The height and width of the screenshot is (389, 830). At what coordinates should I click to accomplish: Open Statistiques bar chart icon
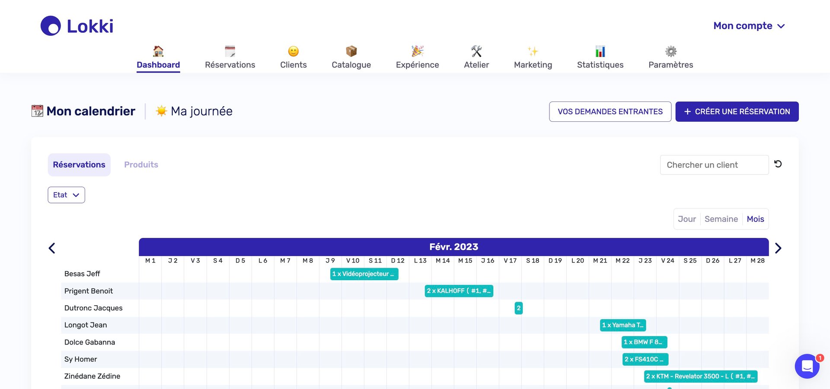(600, 51)
